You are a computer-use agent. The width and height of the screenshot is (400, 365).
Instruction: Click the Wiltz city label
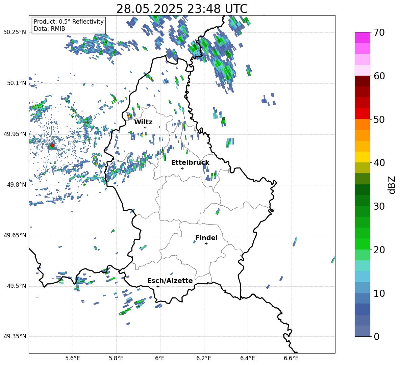(x=143, y=122)
